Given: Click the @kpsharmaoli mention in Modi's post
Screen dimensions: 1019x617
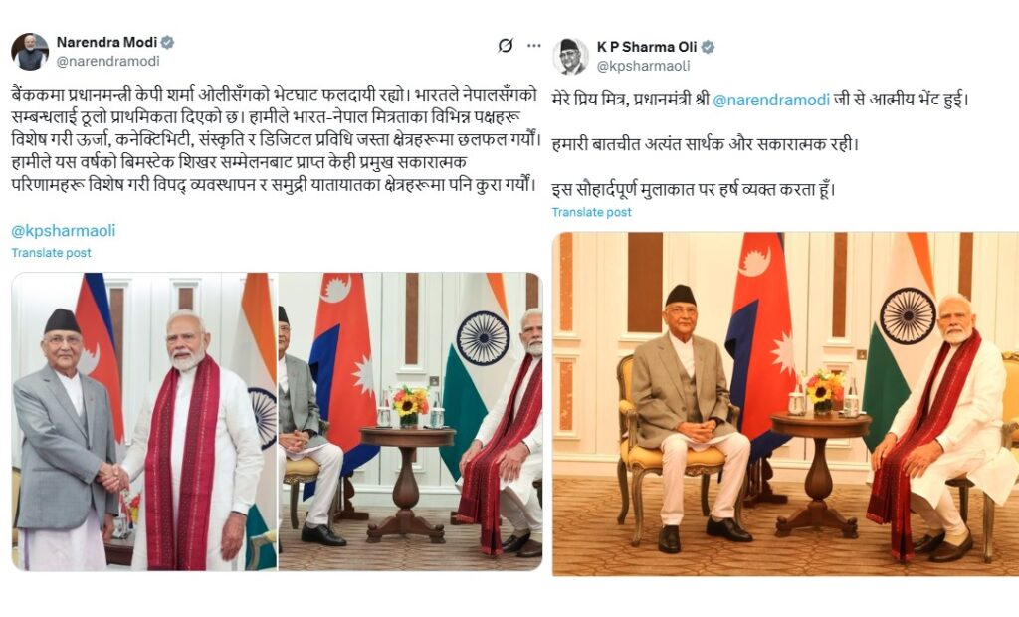Looking at the screenshot, I should 63,230.
